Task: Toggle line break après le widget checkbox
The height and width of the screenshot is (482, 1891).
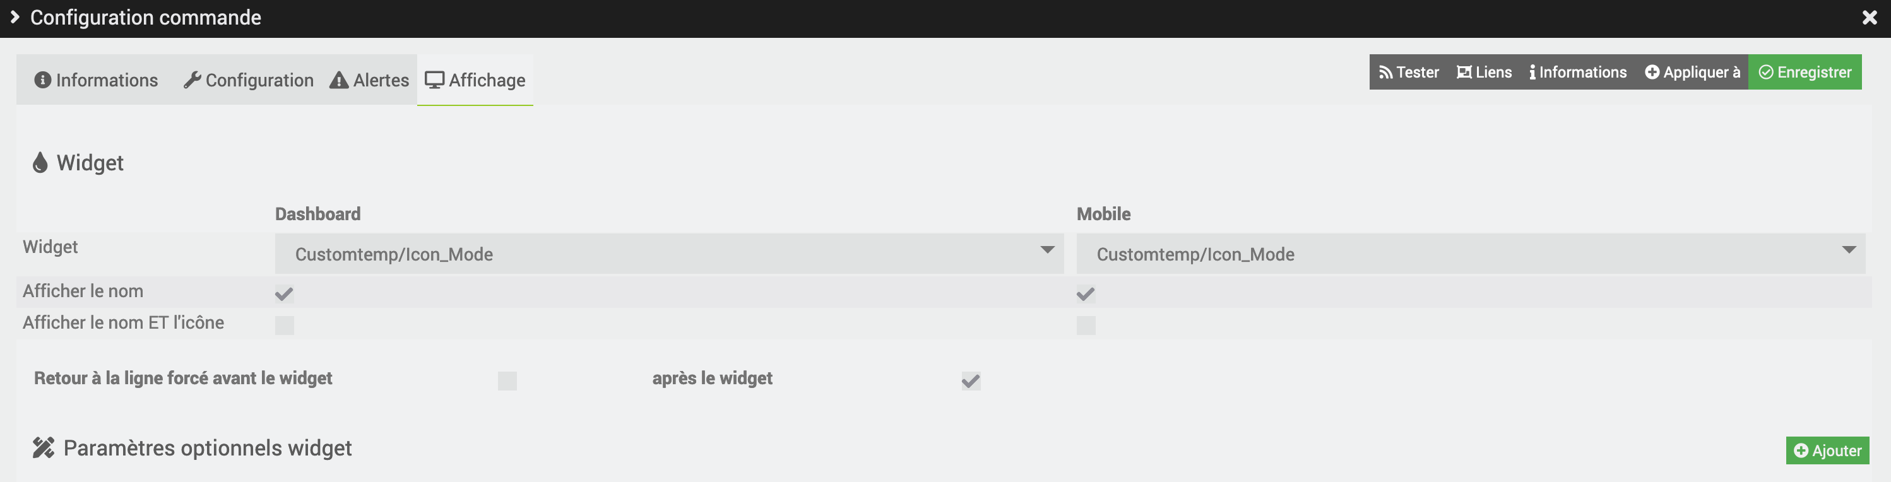Action: (x=971, y=381)
